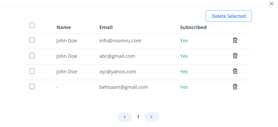Click trash icon for abc@gmail.com row
Viewport: 278px width, 127px height.
[x=235, y=56]
